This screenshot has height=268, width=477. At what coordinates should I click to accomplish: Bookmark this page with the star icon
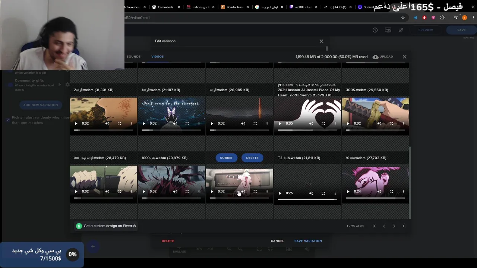(403, 17)
